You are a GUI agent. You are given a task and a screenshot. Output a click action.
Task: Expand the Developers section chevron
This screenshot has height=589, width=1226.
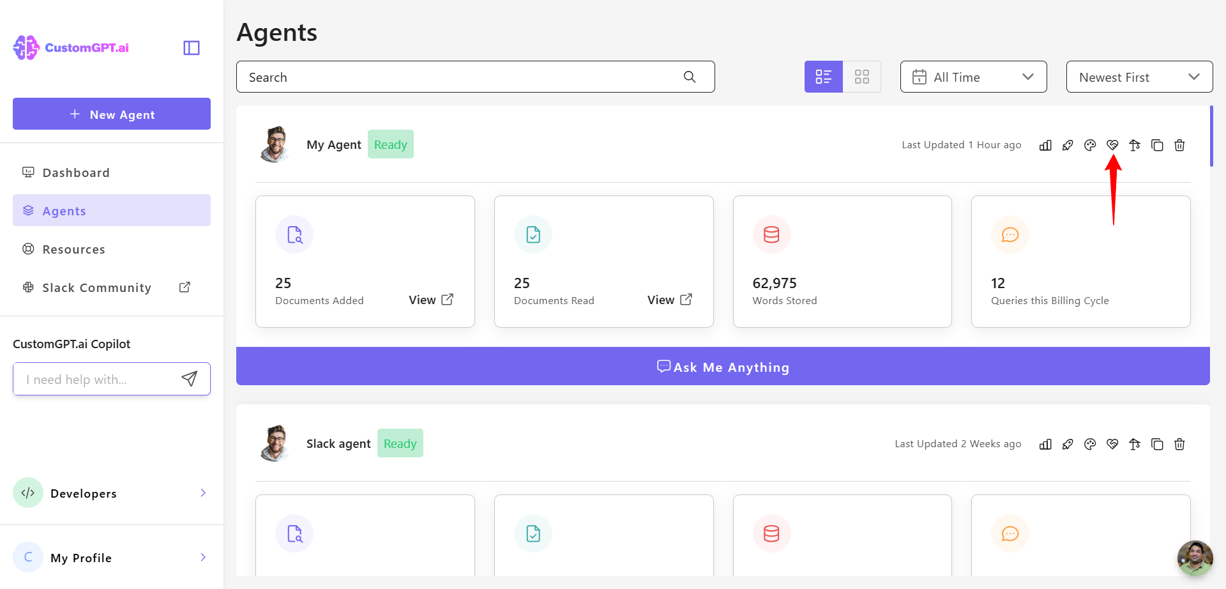click(x=203, y=493)
